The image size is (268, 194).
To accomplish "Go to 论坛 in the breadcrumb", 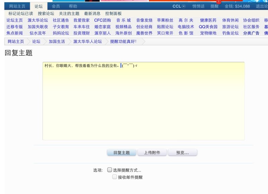I will coord(36,41).
